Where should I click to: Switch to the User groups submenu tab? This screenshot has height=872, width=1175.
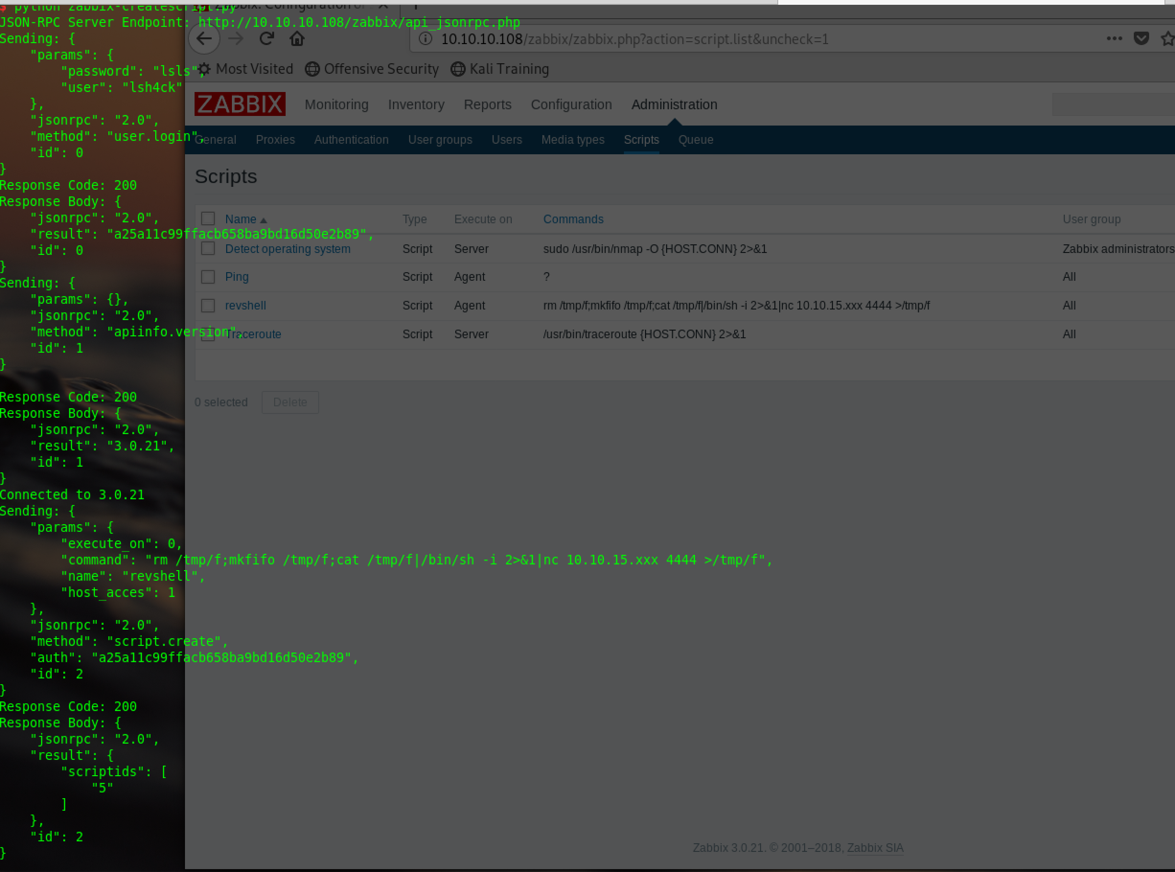point(440,140)
